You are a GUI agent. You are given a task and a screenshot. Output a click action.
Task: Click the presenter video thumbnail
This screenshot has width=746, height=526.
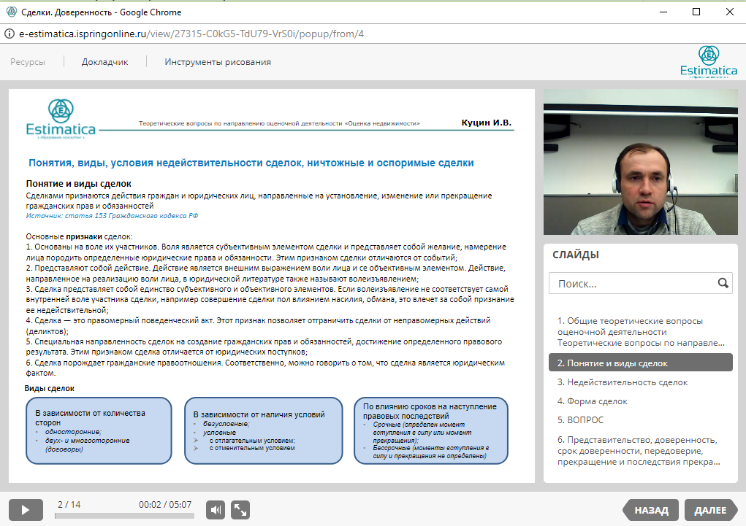click(x=640, y=162)
